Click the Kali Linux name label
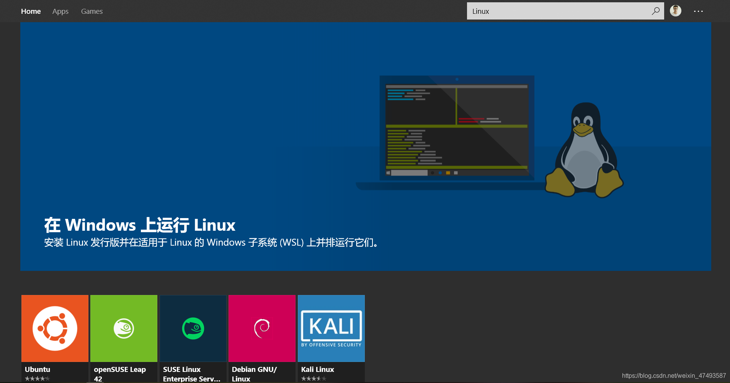This screenshot has width=730, height=383. (x=318, y=369)
